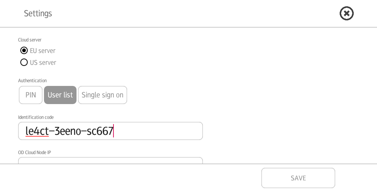Switch authentication to PIN
This screenshot has height=190, width=377.
(31, 95)
